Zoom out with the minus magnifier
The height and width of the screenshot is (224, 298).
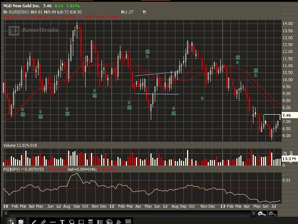pos(272,214)
